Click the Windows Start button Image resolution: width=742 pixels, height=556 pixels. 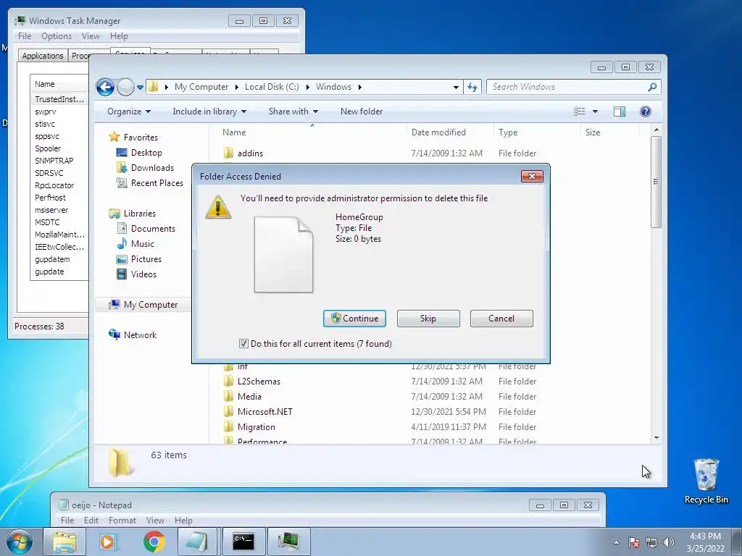20,542
